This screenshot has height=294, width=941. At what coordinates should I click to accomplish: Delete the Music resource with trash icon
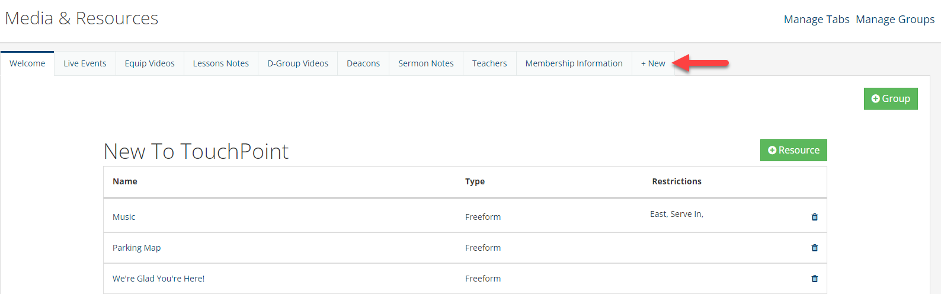click(x=814, y=217)
